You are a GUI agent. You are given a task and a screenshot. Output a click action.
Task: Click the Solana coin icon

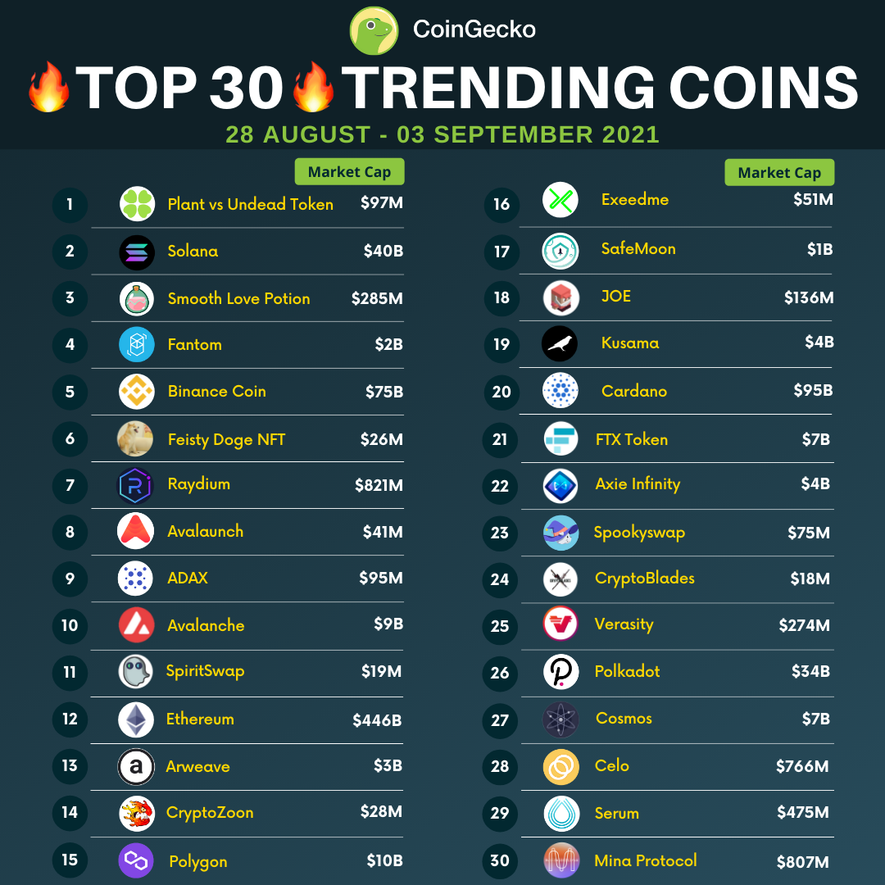(137, 252)
